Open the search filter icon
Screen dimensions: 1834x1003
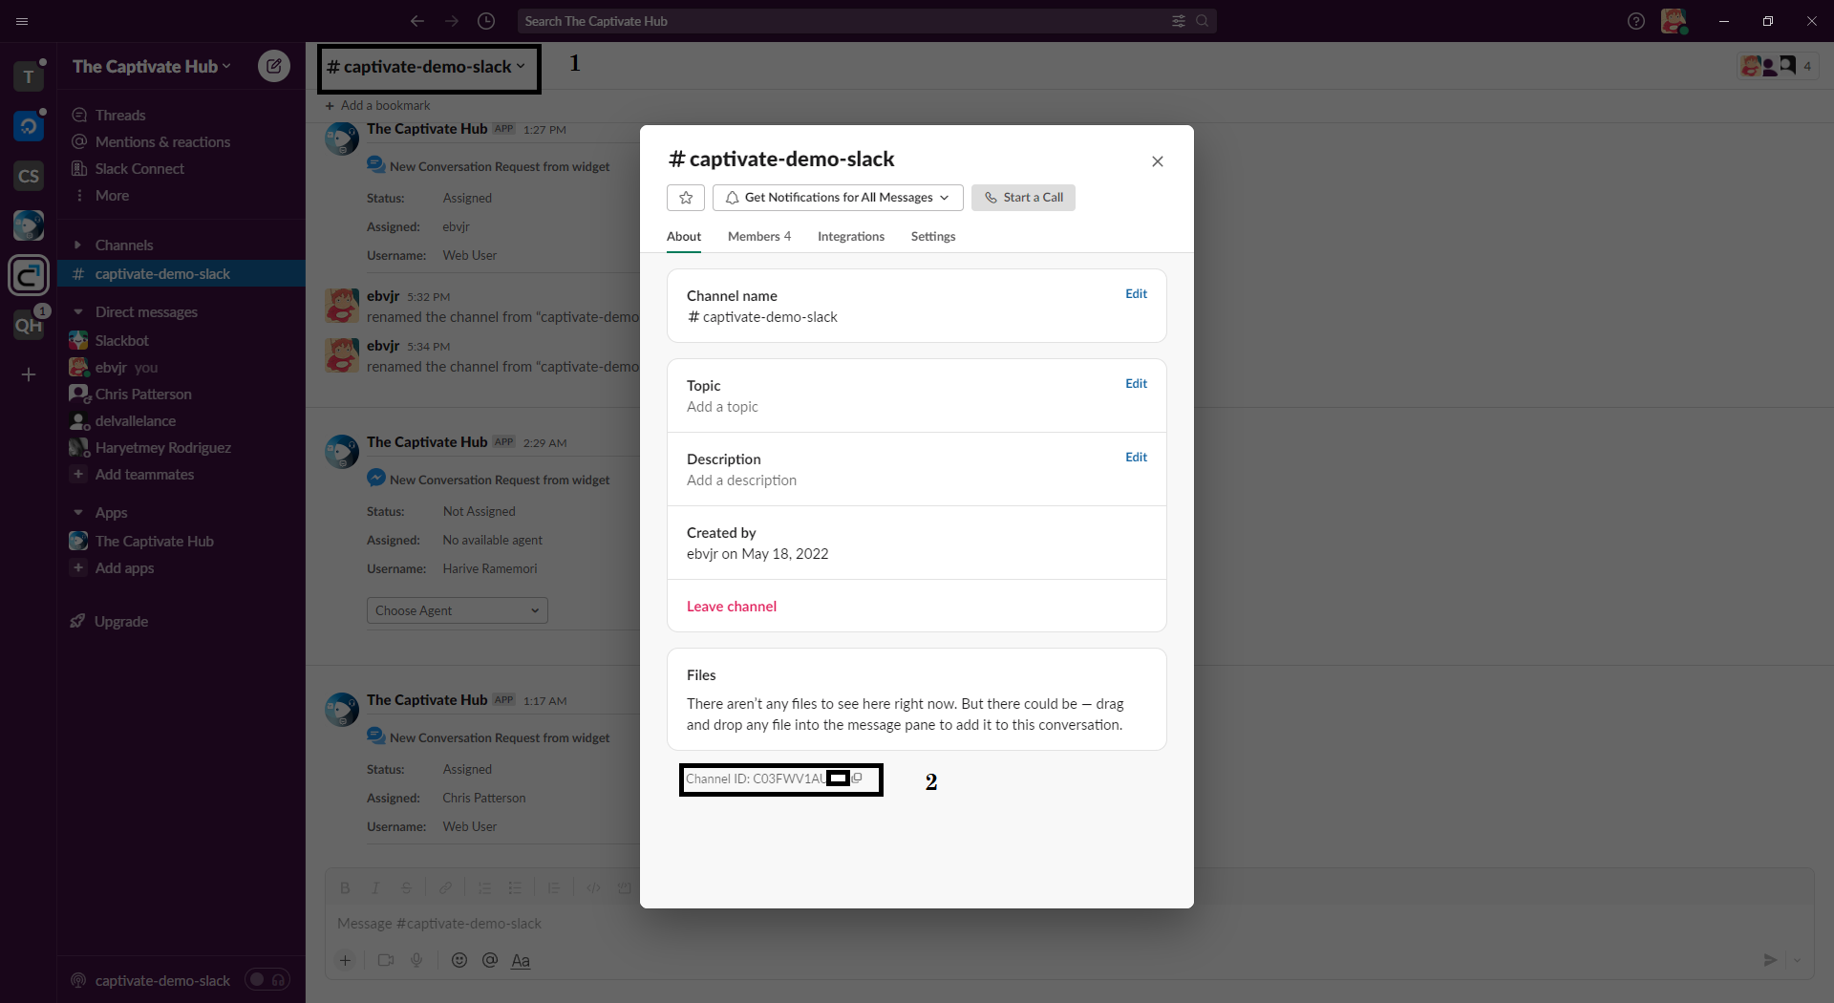pyautogui.click(x=1179, y=21)
